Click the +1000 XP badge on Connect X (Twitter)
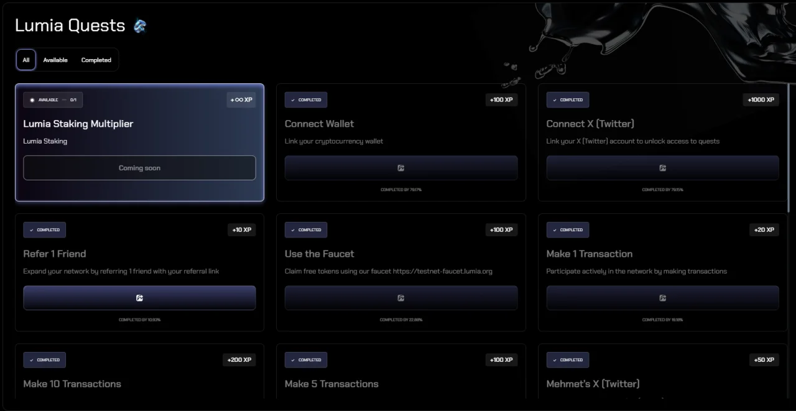Viewport: 796px width, 411px height. 761,99
